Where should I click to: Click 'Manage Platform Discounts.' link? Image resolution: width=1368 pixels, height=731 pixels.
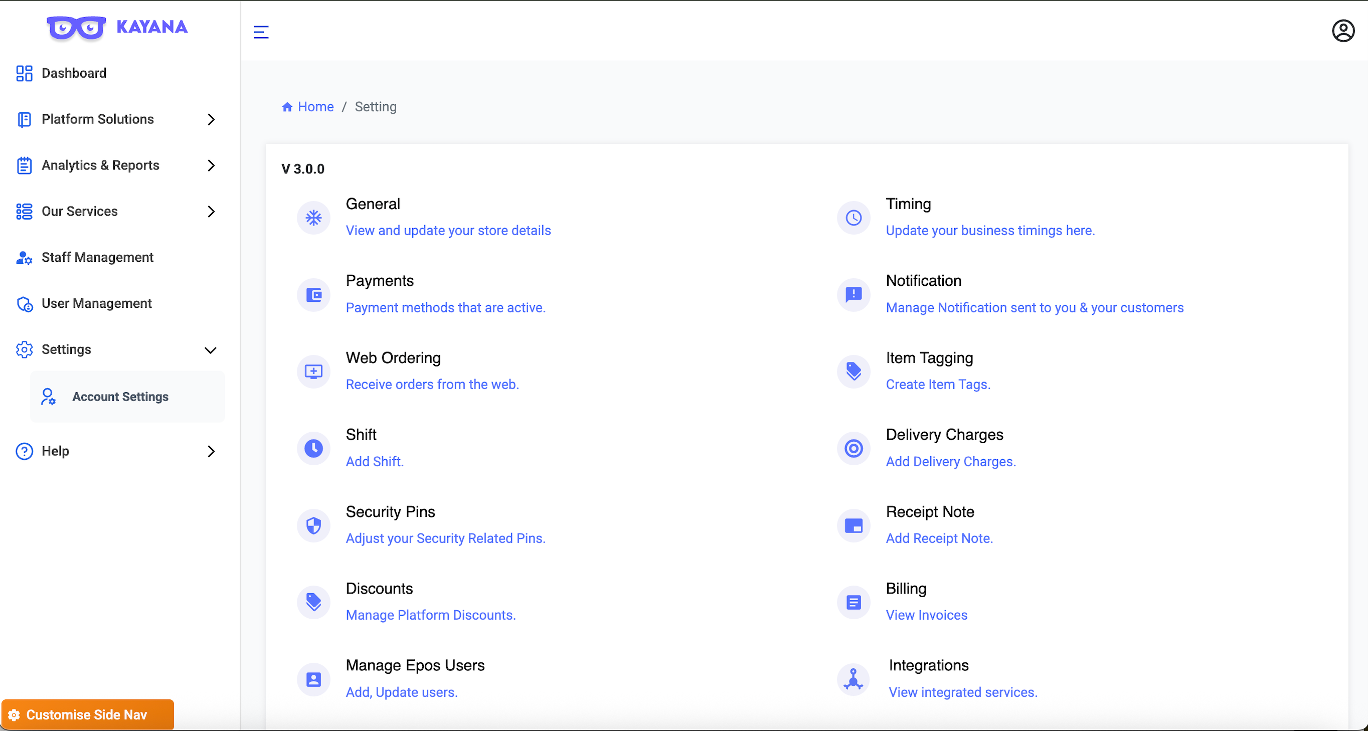pos(431,615)
